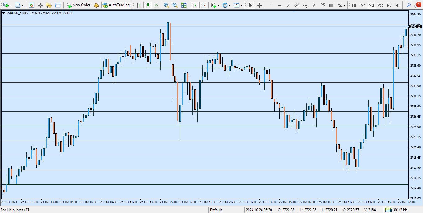Viewport: 423px width, 213px height.
Task: Click the 301/3 kb connection status
Action: (396, 210)
